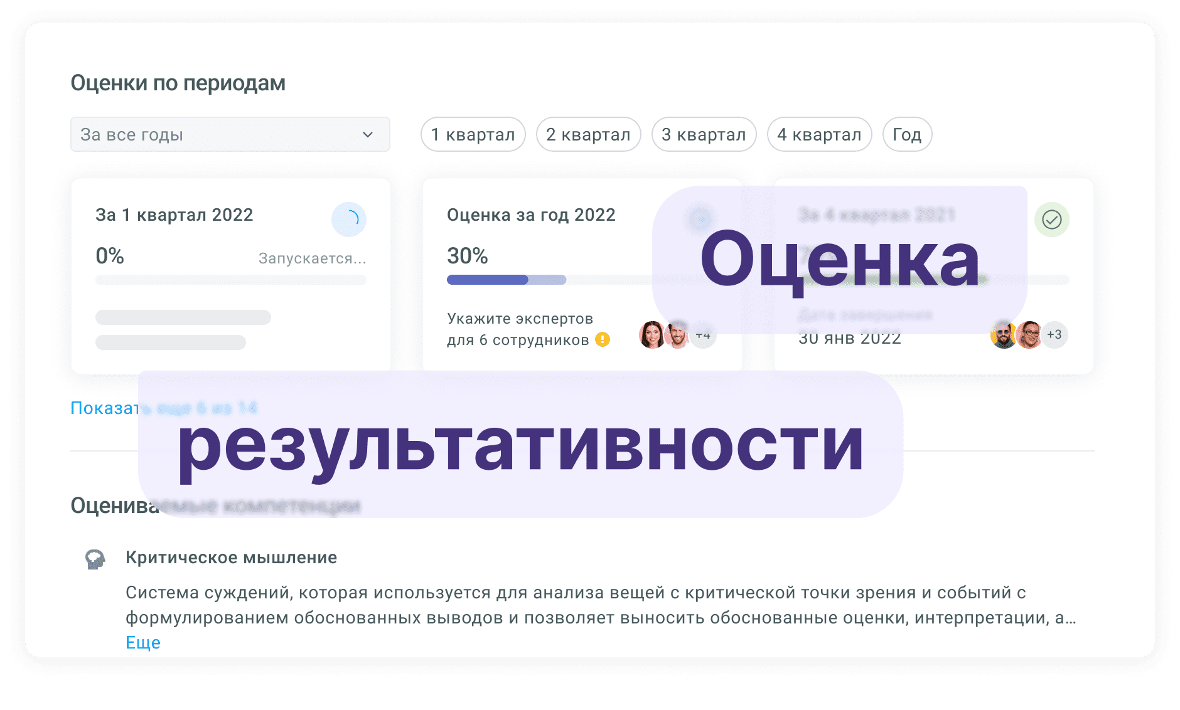
Task: Select the "3 квартал" filter chip
Action: (x=704, y=134)
